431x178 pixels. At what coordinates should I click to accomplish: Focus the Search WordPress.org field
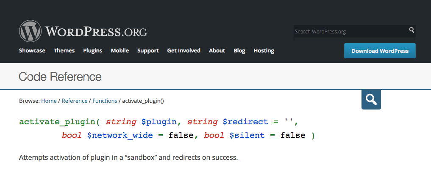[x=350, y=31]
